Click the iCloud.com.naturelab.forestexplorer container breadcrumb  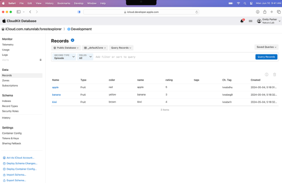pyautogui.click(x=32, y=29)
